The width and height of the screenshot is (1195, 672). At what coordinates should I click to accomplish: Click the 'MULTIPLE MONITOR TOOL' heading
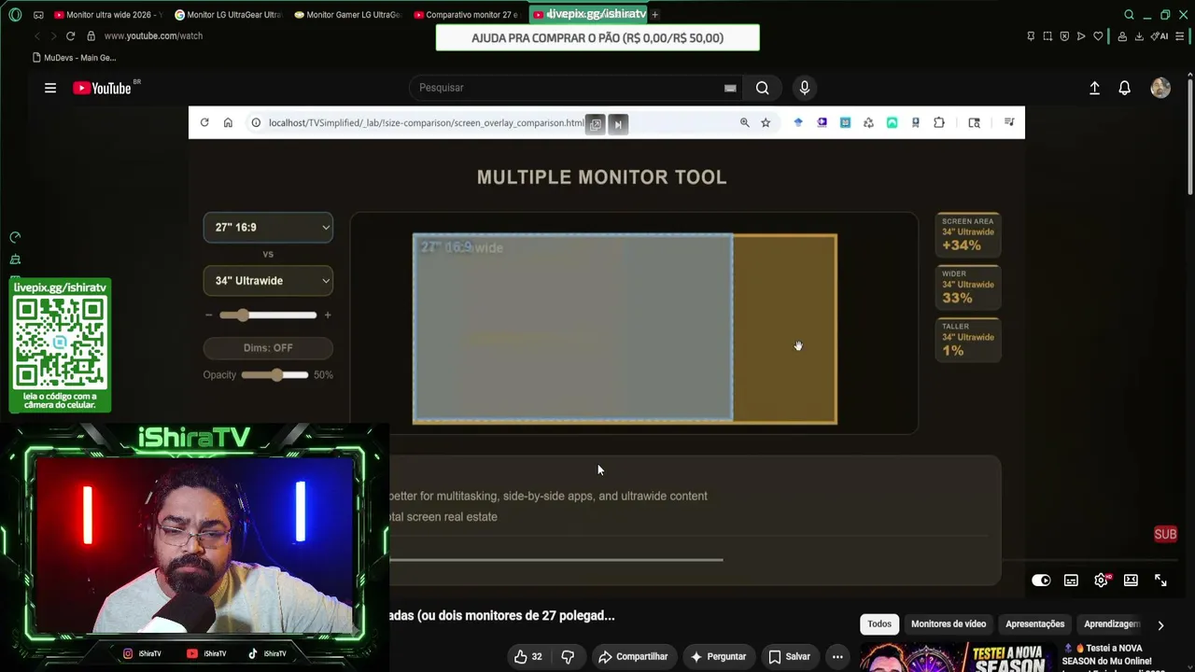[x=602, y=177]
